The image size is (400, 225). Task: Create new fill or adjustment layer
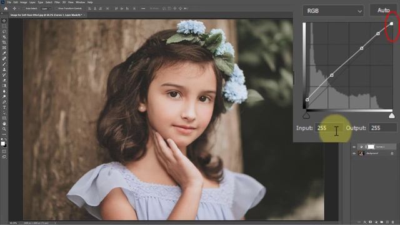(x=376, y=222)
